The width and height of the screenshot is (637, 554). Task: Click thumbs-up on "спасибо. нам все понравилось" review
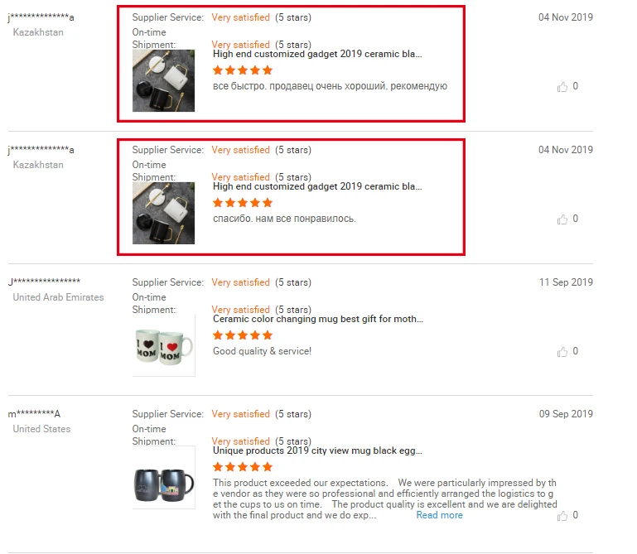(x=562, y=219)
